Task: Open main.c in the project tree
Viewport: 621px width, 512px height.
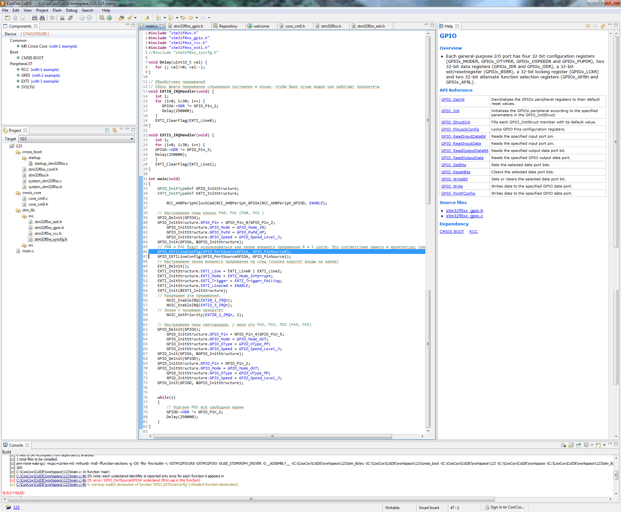Action: (28, 251)
